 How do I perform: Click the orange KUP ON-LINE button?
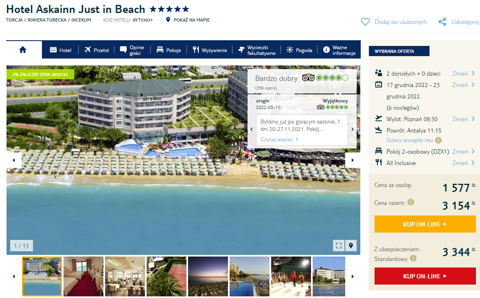tap(425, 224)
